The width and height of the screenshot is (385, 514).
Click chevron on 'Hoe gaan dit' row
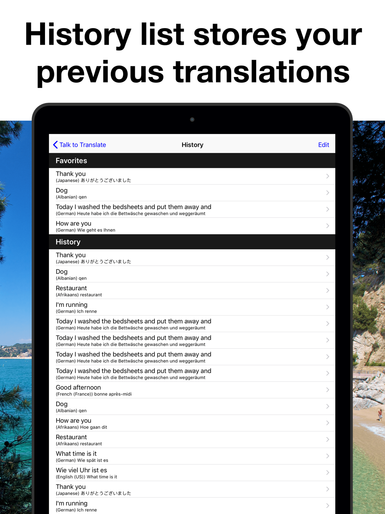pos(328,423)
